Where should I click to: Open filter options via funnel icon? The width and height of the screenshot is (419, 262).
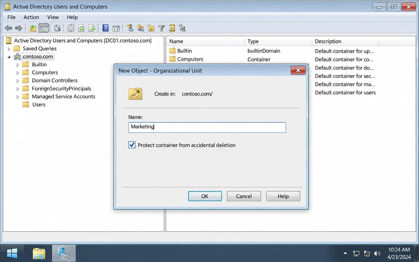click(161, 28)
